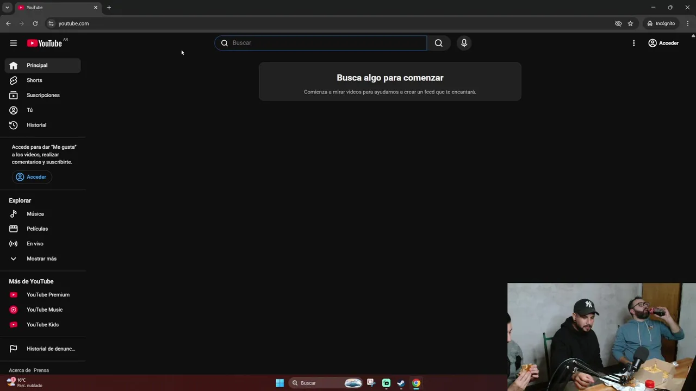
Task: Open Historial de denuncias entry
Action: pos(43,349)
